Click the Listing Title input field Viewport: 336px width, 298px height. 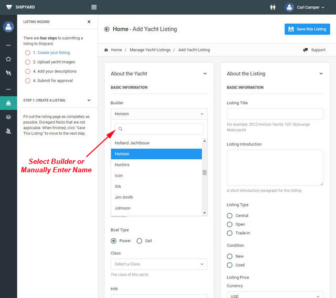(275, 114)
